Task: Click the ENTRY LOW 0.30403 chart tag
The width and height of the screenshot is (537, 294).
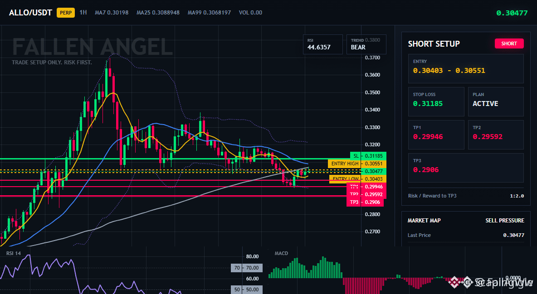Action: (358, 178)
